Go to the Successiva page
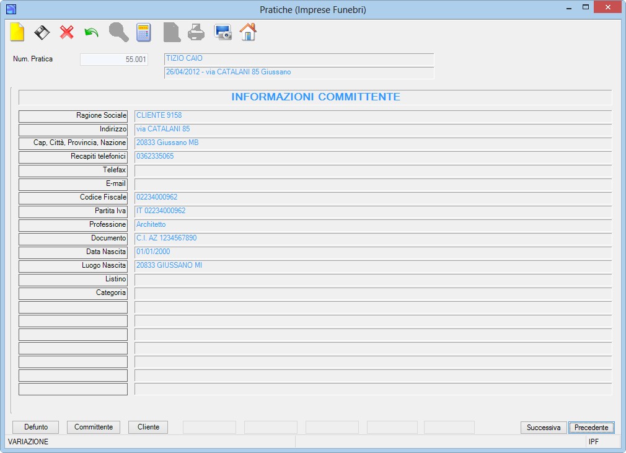The width and height of the screenshot is (626, 453). point(544,428)
